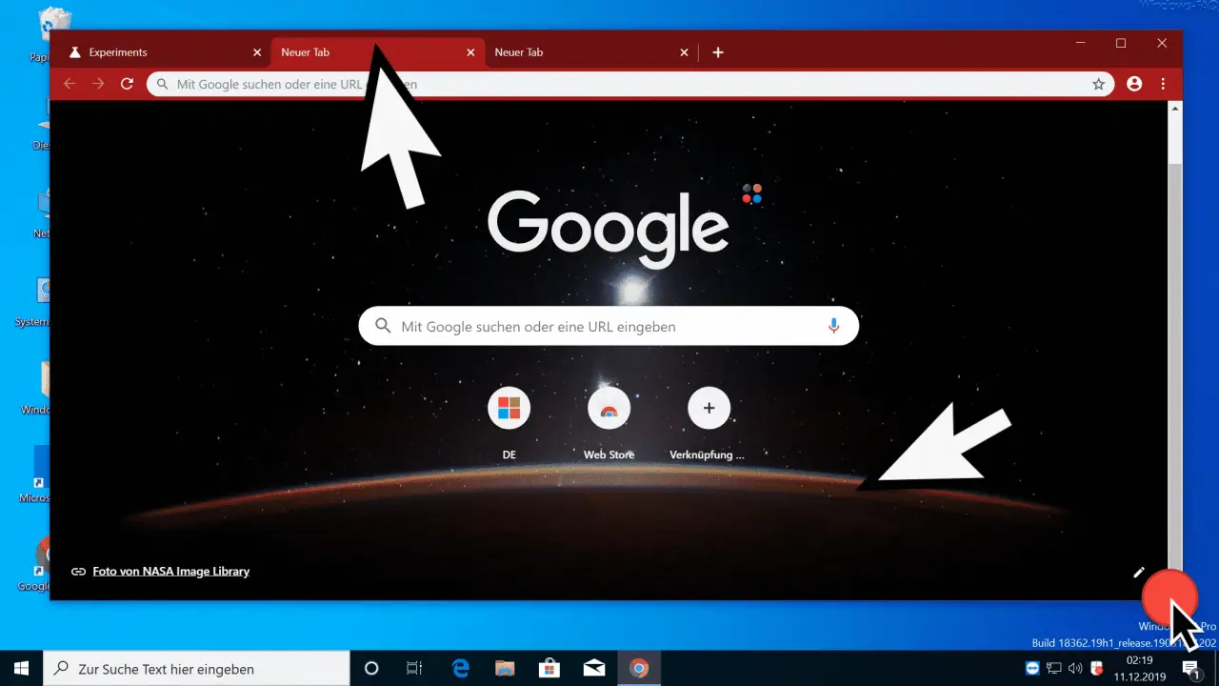
Task: Click the page scrollbar up arrow
Action: tap(1175, 108)
